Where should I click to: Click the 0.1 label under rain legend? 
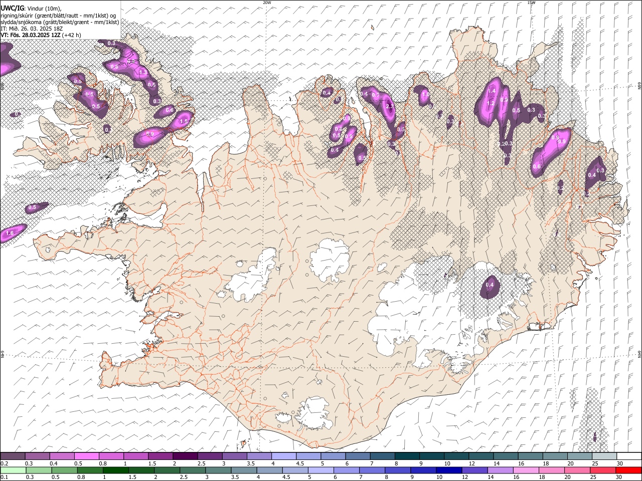click(4, 477)
